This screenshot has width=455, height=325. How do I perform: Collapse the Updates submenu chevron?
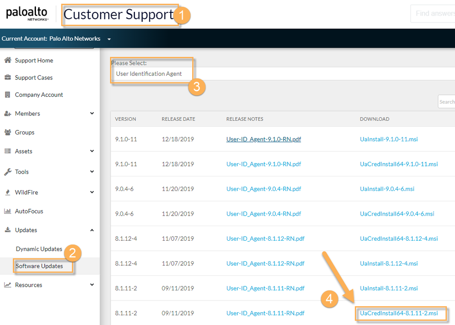point(92,230)
